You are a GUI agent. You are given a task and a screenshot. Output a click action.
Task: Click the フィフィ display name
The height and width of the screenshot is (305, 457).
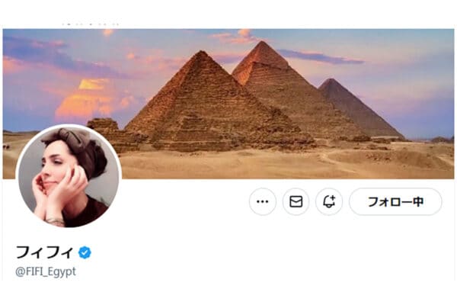pos(45,252)
